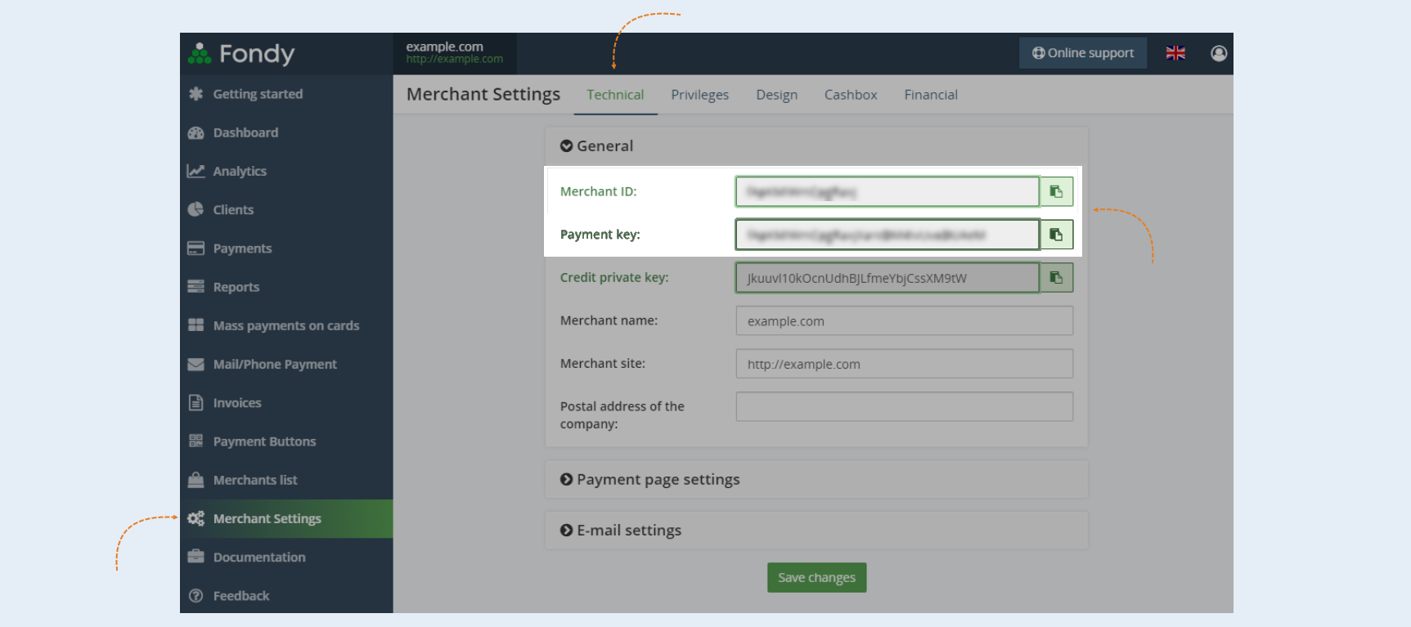Click the Payment key field
This screenshot has height=627, width=1411.
(887, 235)
